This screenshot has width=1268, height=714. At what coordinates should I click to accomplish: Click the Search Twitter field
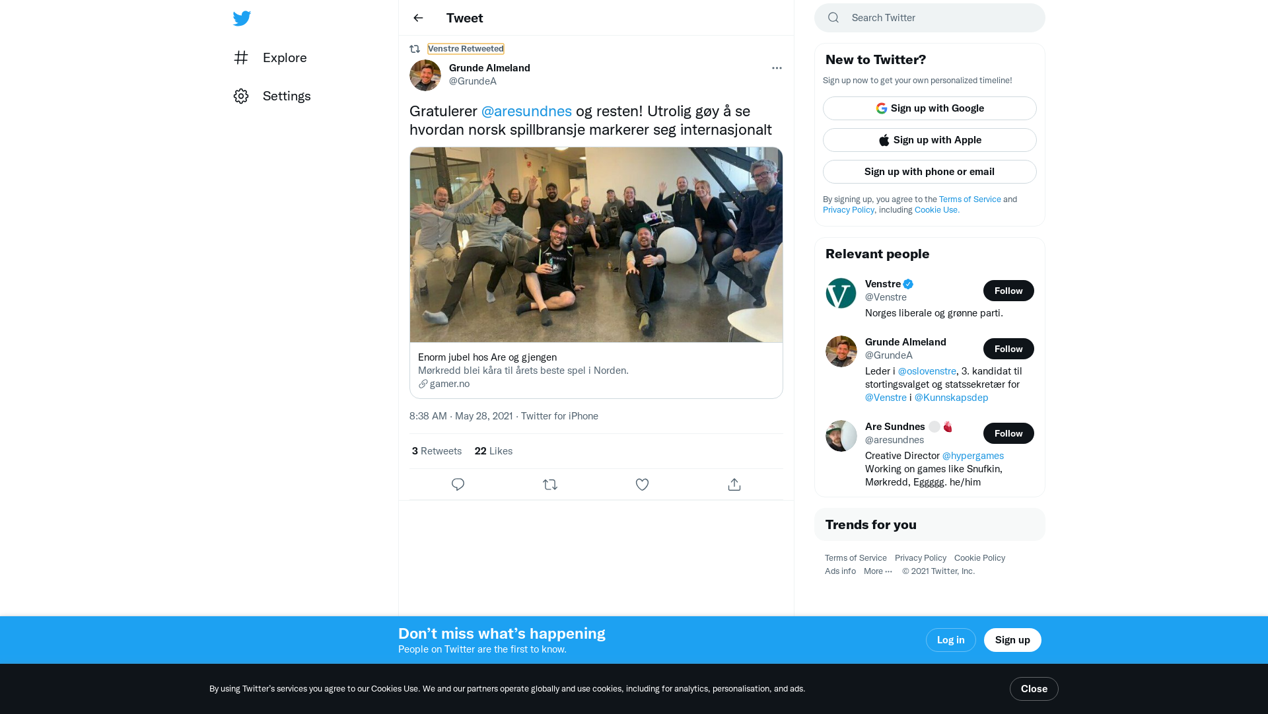coord(930,18)
